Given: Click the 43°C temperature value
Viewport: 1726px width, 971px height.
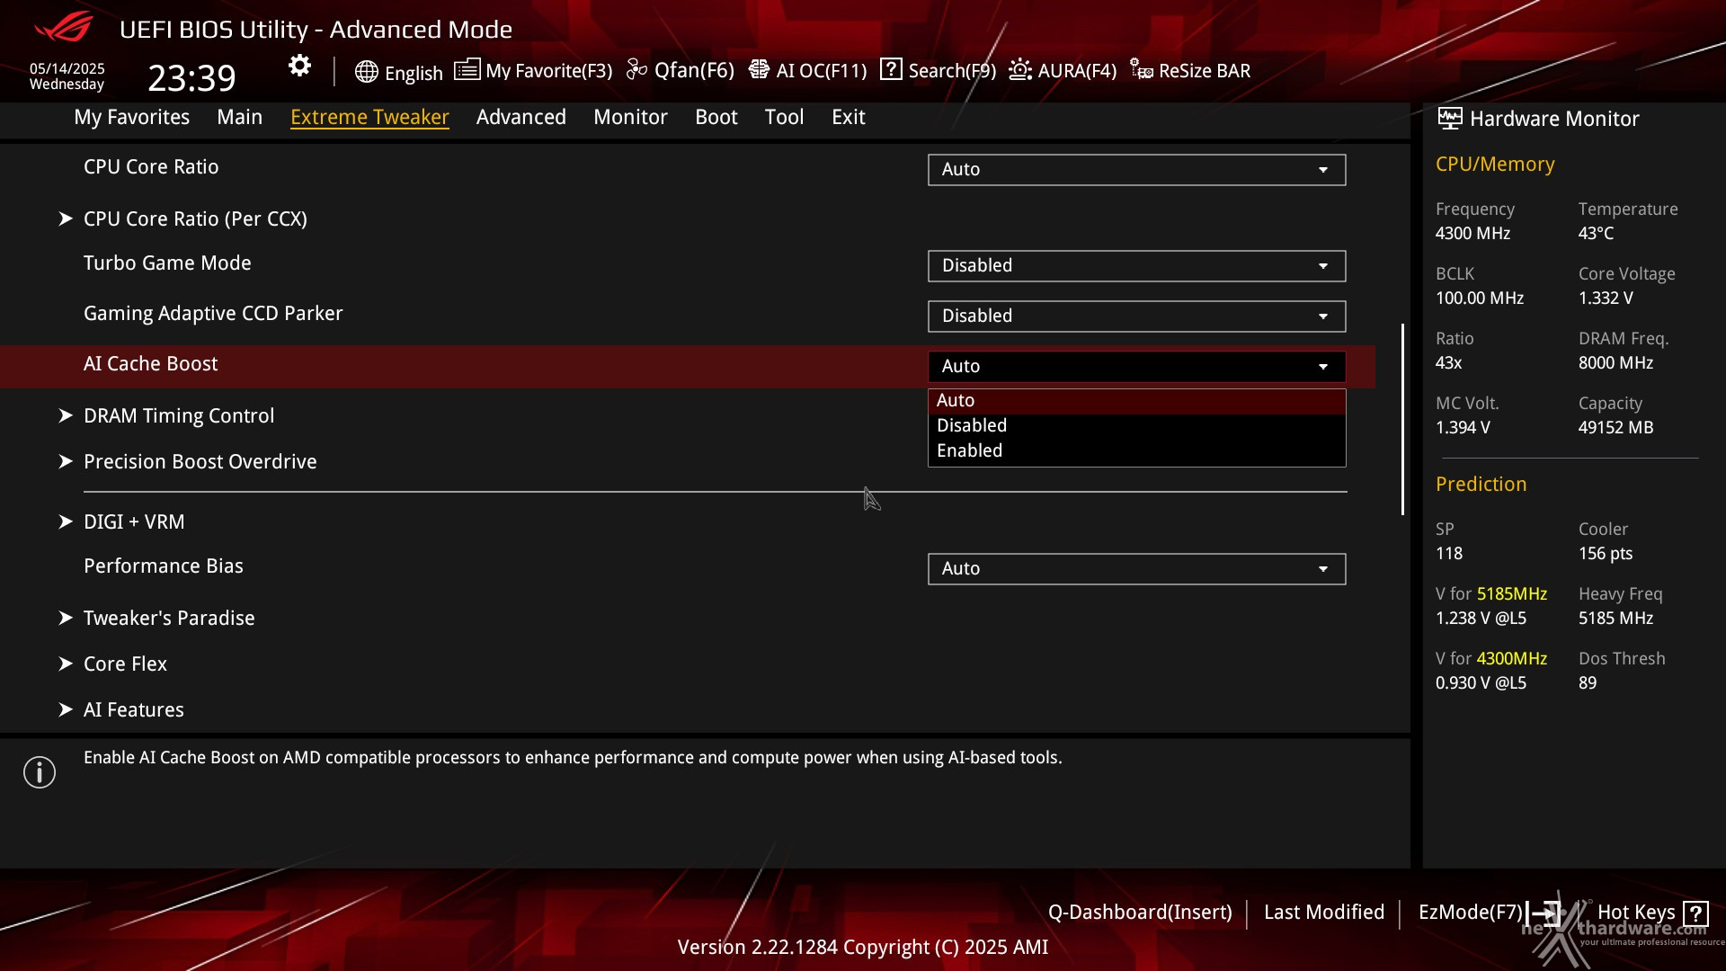Looking at the screenshot, I should [x=1596, y=234].
